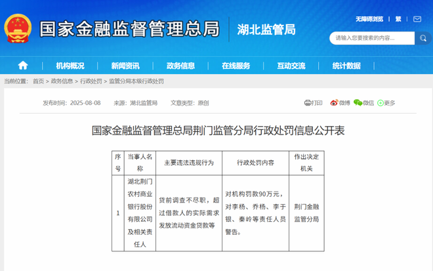Viewport: 433px width, 271px height.
Task: Click 监管分局本级行政处罚 breadcrumb link
Action: click(136, 81)
